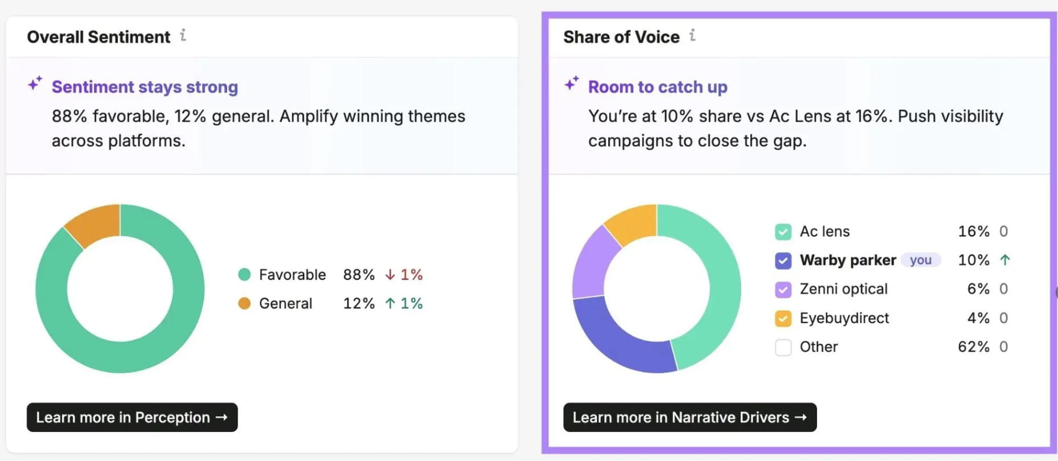Toggle the Zenni optical checkbox

(783, 289)
